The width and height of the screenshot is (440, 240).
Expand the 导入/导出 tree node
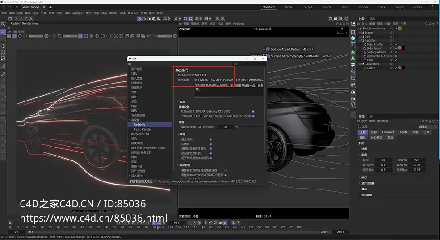coord(130,176)
